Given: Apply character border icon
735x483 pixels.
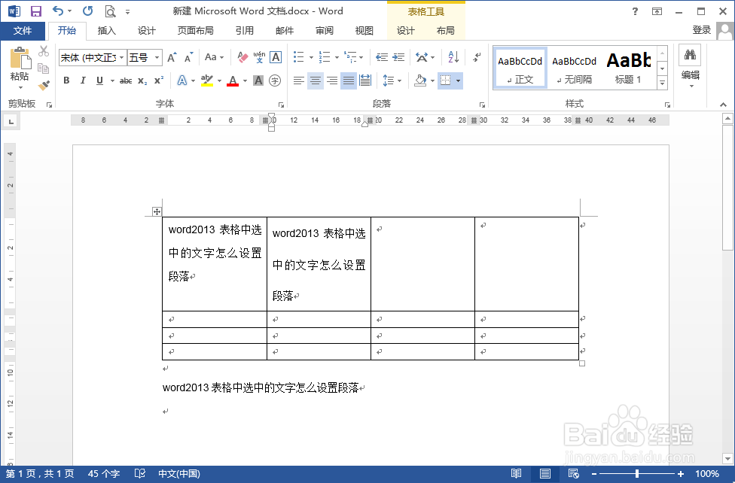Looking at the screenshot, I should coord(276,57).
